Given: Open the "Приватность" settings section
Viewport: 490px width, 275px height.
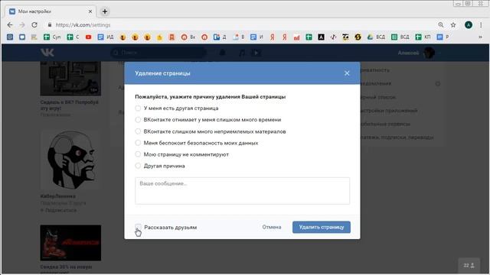Looking at the screenshot, I should coord(374,70).
